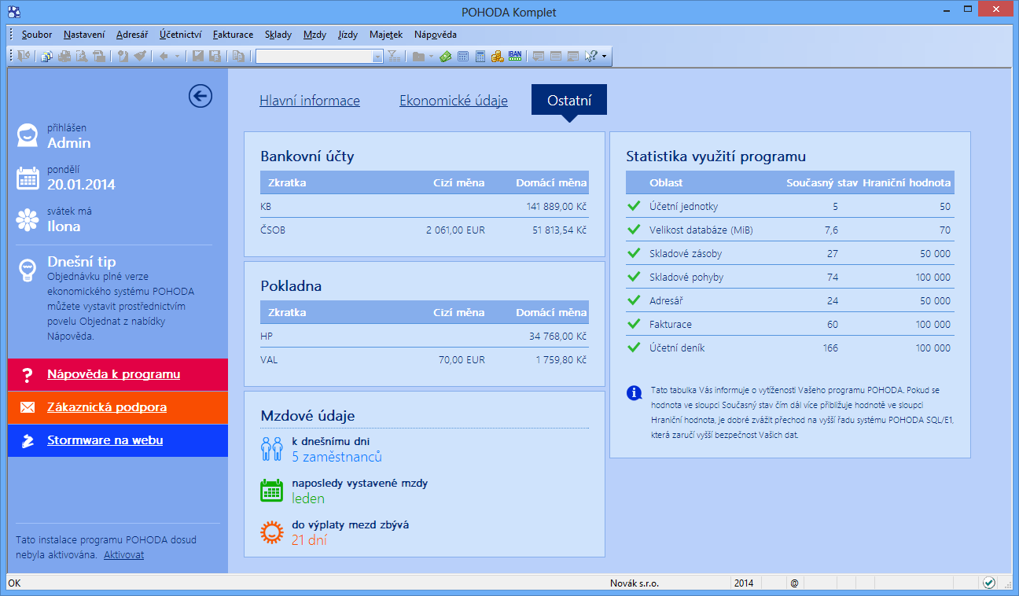
Task: Open the empty toolbar combo box dropdown arrow
Action: coord(377,56)
